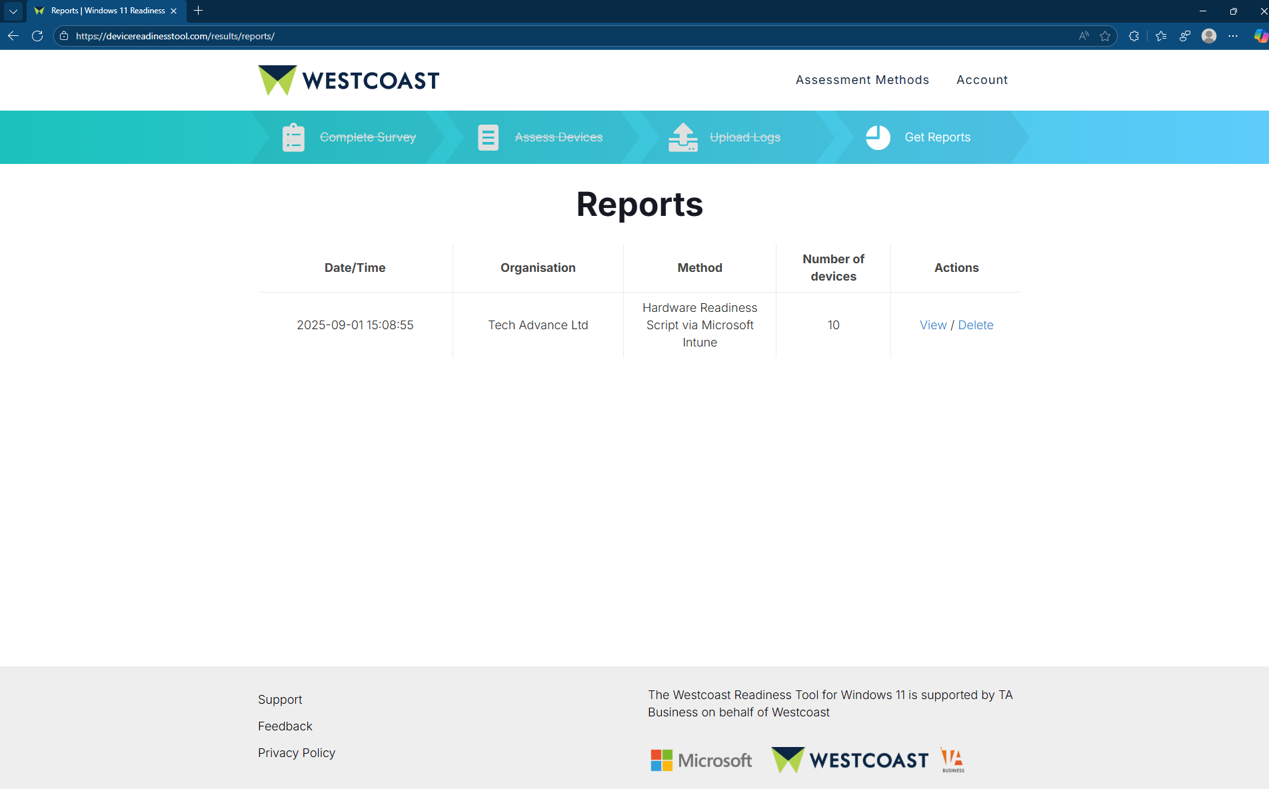The image size is (1269, 789).
Task: Open the Assessment Methods menu
Action: 862,80
